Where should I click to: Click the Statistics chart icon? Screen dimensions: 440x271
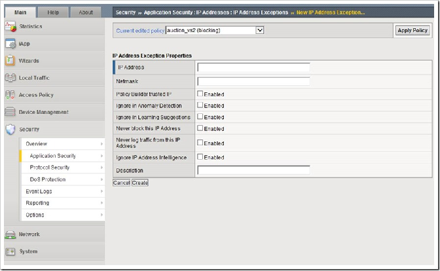point(10,26)
